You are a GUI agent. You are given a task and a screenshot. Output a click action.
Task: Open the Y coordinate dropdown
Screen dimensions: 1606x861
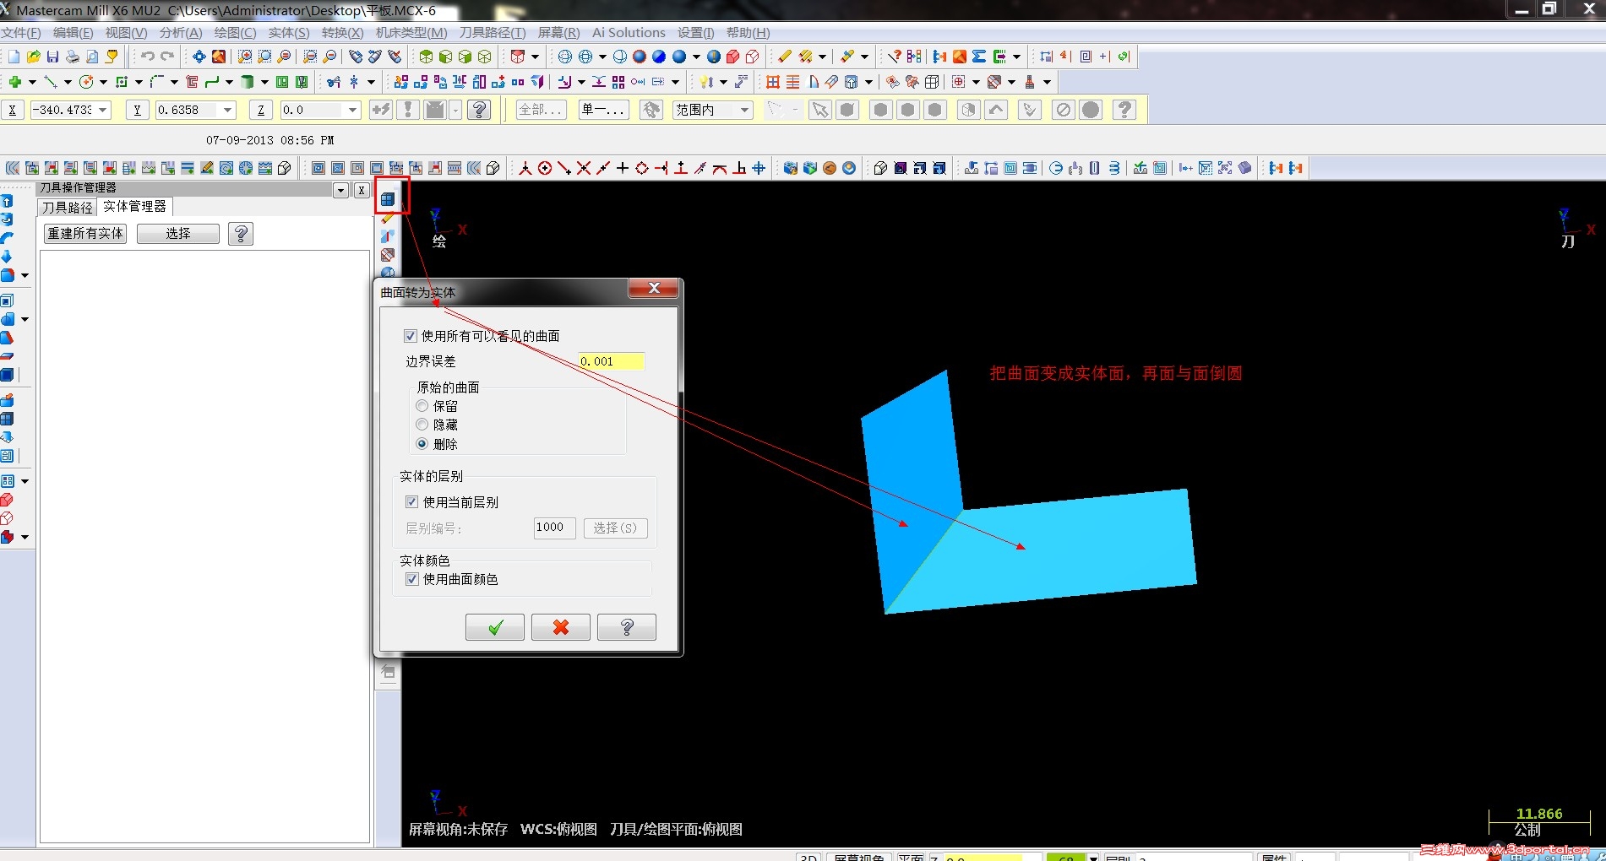tap(227, 110)
